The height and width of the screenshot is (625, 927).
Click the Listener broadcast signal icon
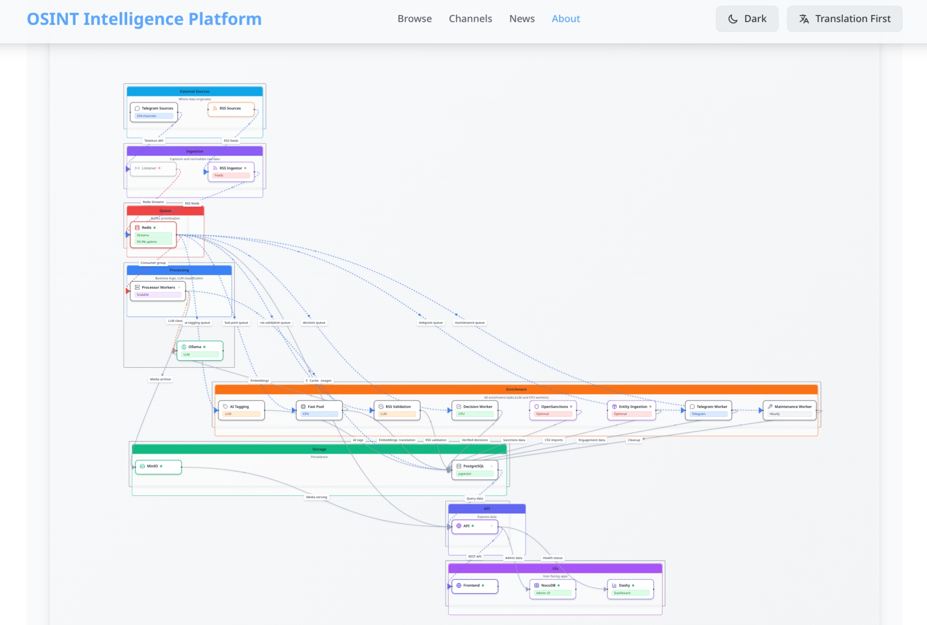(137, 168)
